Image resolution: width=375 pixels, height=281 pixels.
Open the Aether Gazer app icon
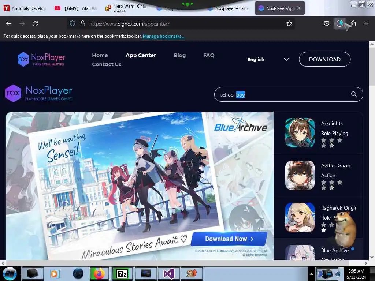click(x=300, y=175)
